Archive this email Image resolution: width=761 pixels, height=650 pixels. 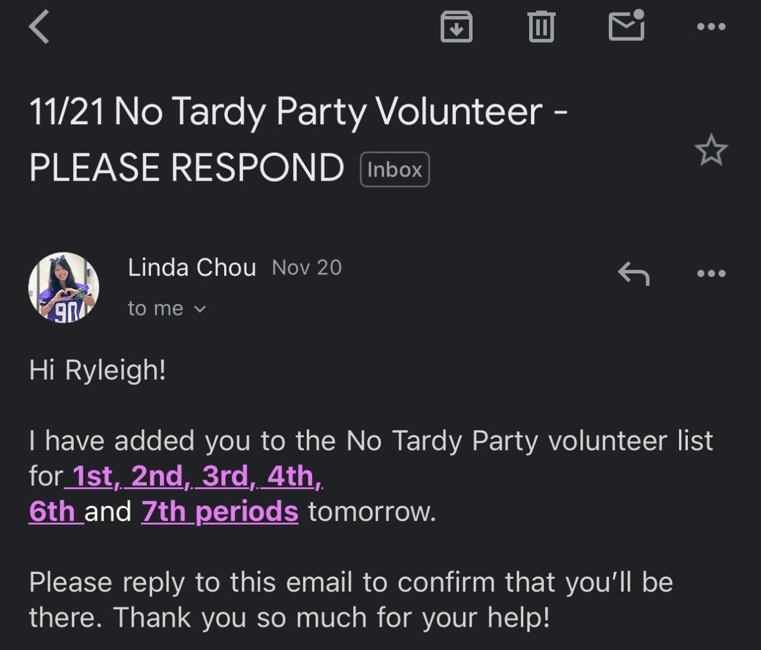[x=456, y=27]
